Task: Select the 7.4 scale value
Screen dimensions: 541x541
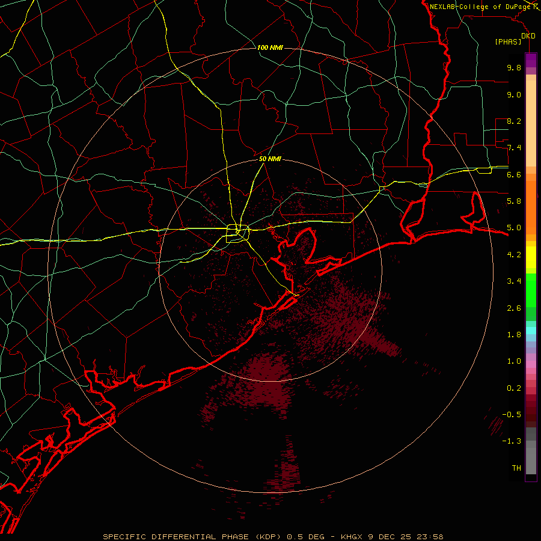Action: click(514, 148)
